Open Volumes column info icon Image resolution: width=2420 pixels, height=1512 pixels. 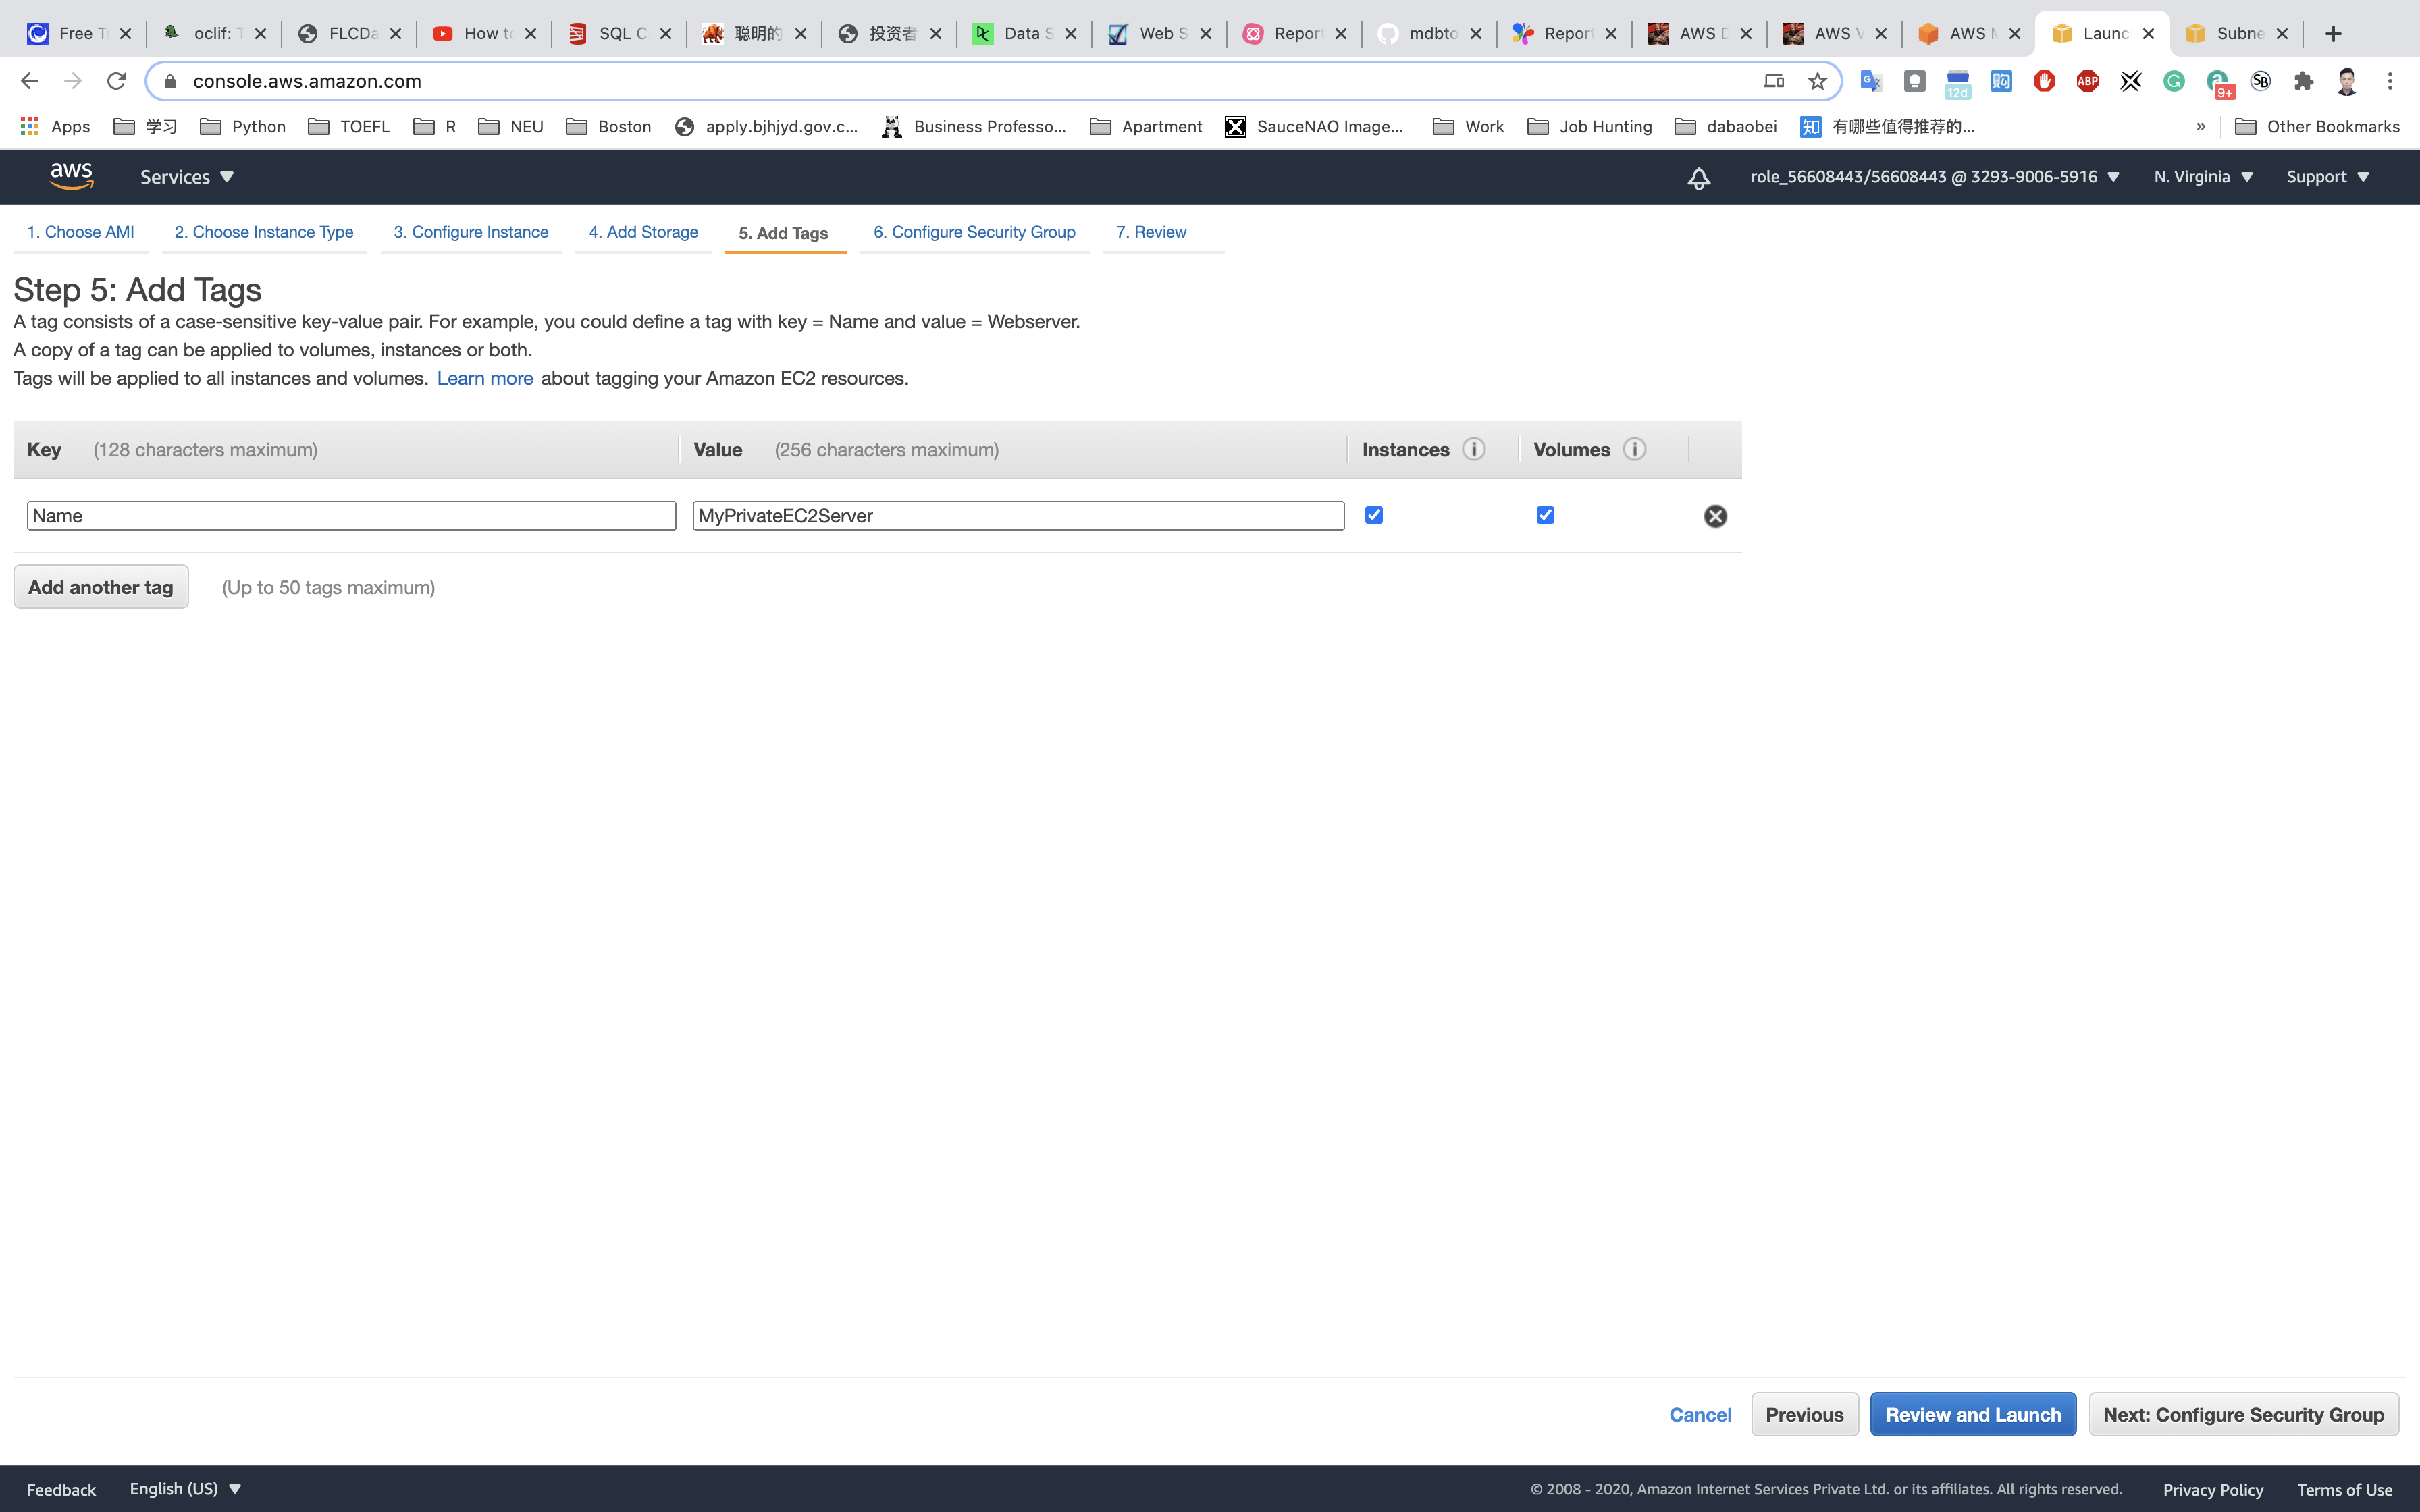(1634, 449)
